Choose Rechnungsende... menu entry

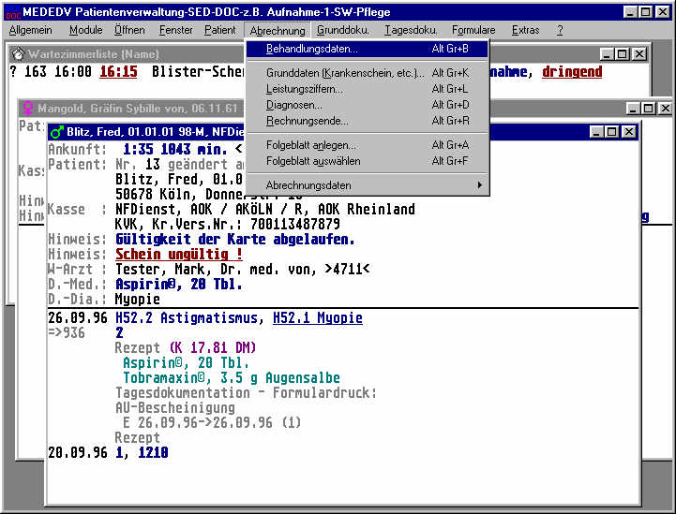pyautogui.click(x=368, y=121)
